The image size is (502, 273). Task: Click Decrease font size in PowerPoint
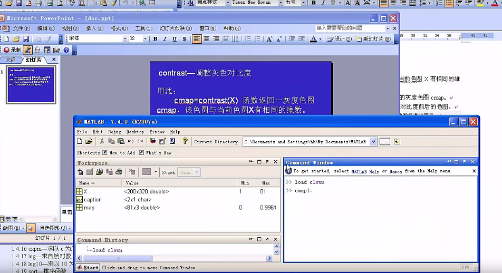pyautogui.click(x=279, y=39)
